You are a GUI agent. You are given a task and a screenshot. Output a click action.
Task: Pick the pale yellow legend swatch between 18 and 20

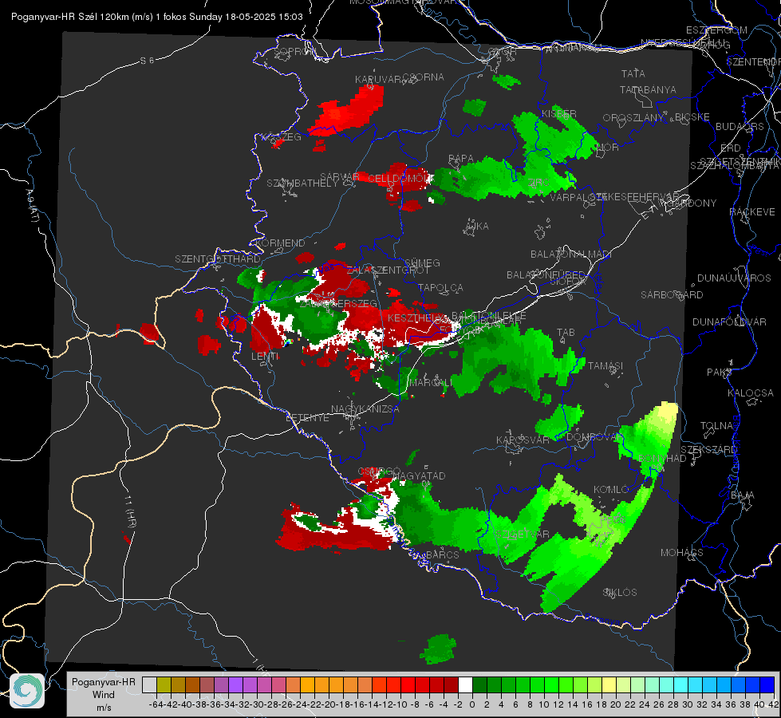[x=609, y=684]
